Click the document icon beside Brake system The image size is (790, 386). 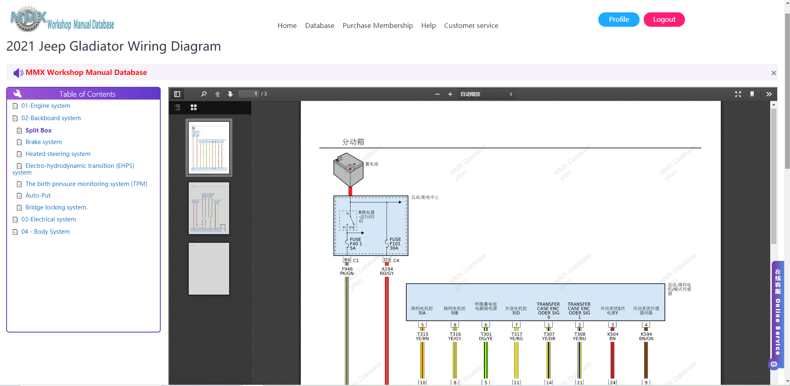click(x=19, y=142)
